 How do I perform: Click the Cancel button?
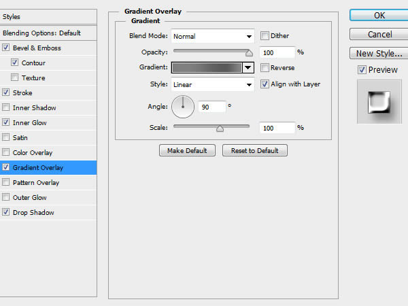379,35
